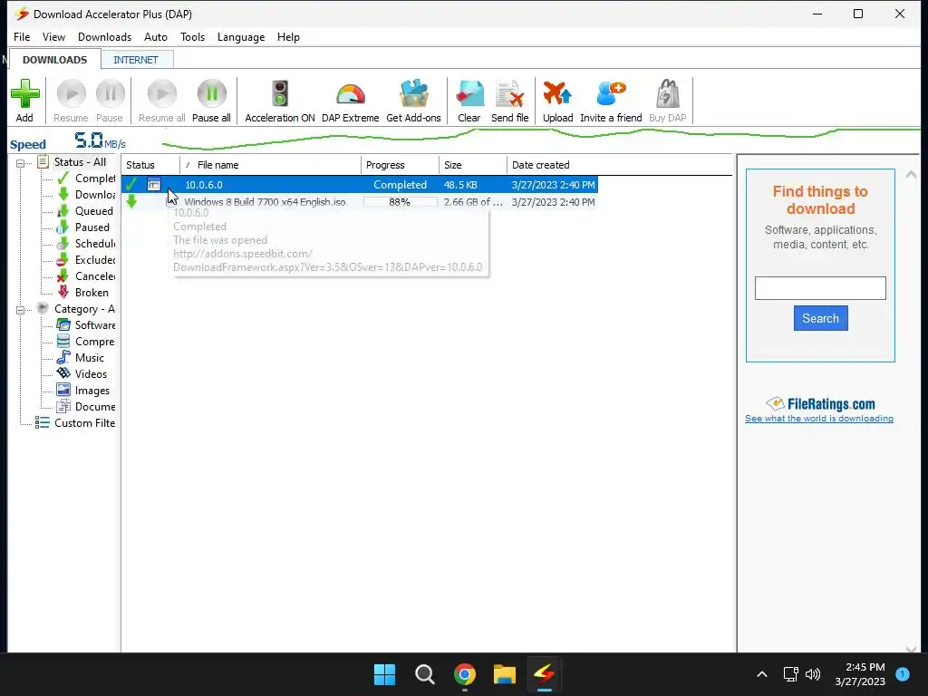
Task: Select Software category in tree
Action: click(x=86, y=325)
